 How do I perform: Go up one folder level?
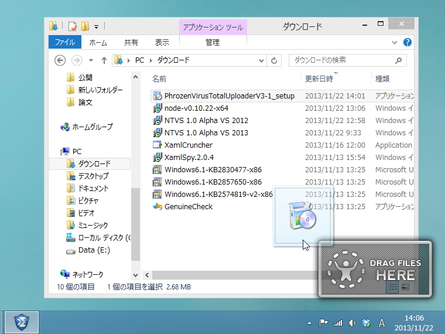click(104, 60)
